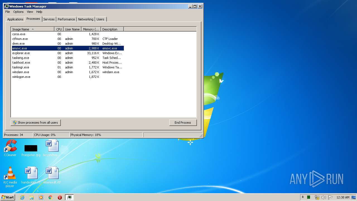Select the taskhost.exe process row
This screenshot has height=201, width=357.
point(67,63)
